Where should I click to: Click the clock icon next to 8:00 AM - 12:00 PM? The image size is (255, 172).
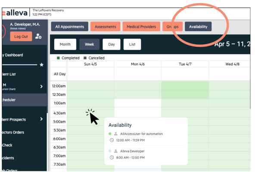(x=112, y=157)
